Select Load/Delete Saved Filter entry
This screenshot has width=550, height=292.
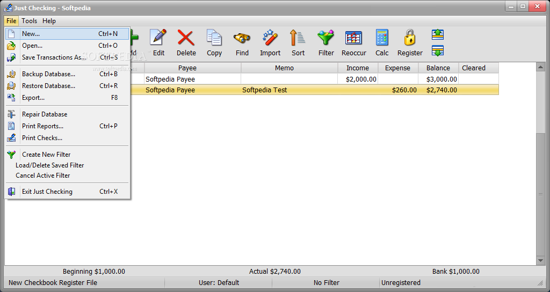67,165
